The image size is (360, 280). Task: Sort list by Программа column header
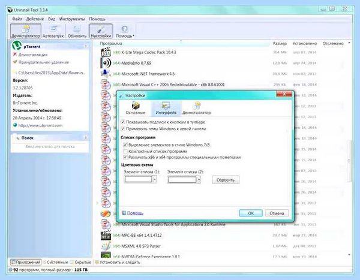[111, 43]
